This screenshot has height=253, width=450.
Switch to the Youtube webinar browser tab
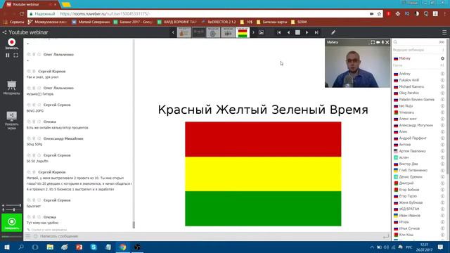30,5
